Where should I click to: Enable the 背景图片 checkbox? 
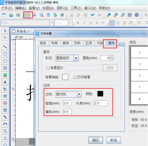click(48, 68)
